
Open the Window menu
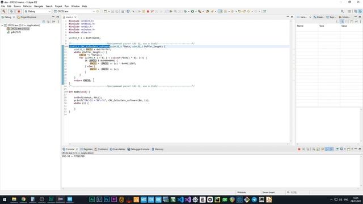pyautogui.click(x=75, y=6)
